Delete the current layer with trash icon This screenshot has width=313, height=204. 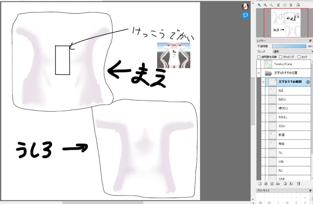pyautogui.click(x=298, y=184)
